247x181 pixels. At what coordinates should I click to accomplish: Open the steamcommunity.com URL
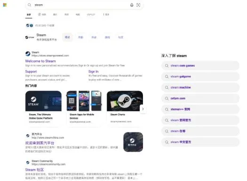point(48,165)
